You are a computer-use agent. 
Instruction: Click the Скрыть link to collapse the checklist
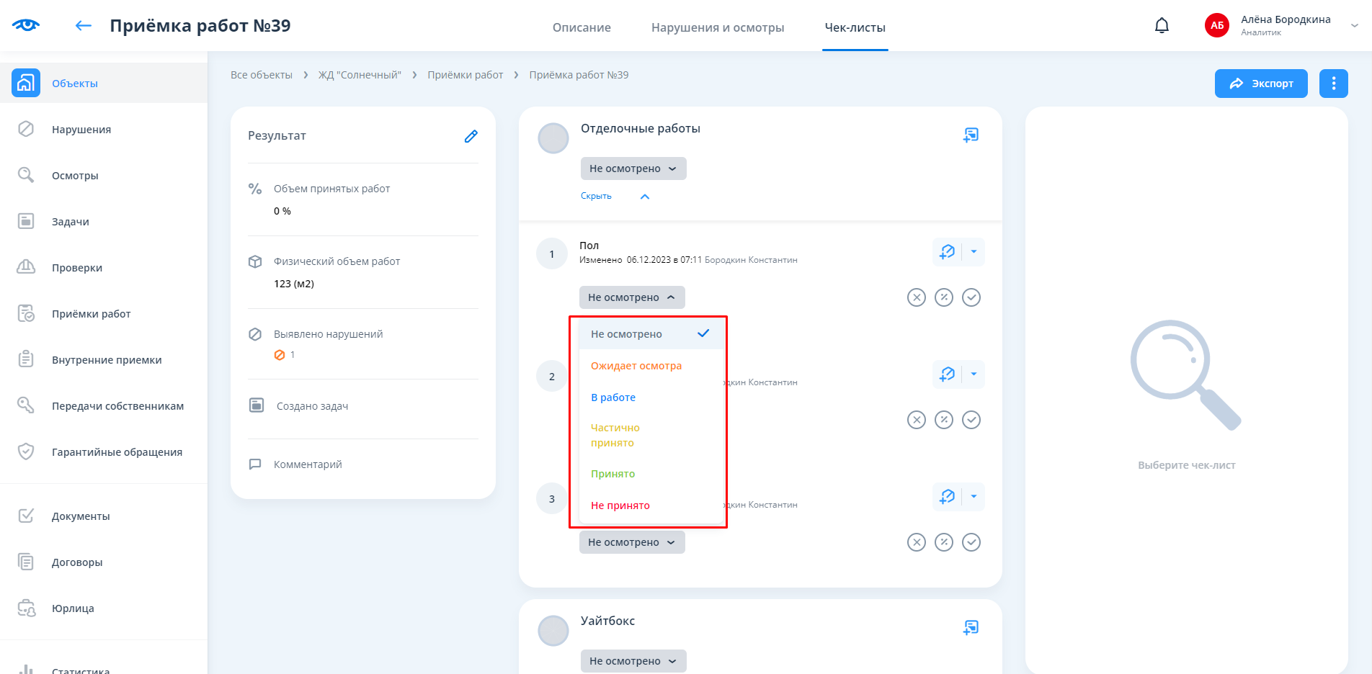pos(596,196)
